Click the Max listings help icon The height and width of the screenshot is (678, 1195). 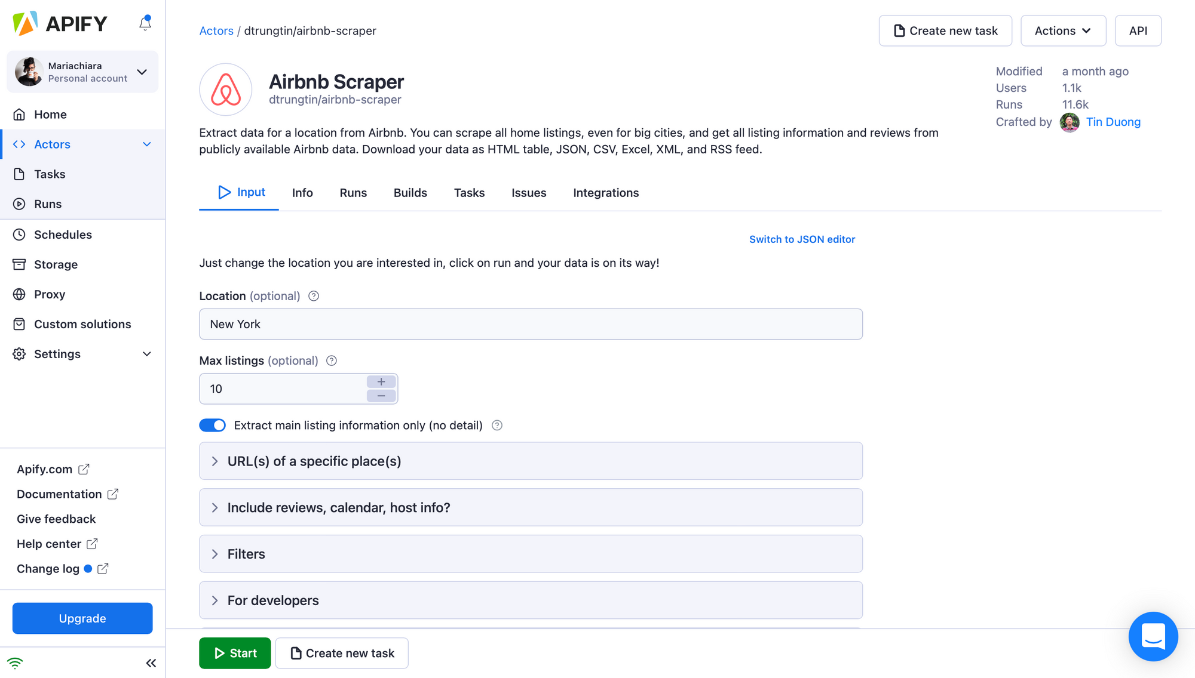click(x=332, y=360)
